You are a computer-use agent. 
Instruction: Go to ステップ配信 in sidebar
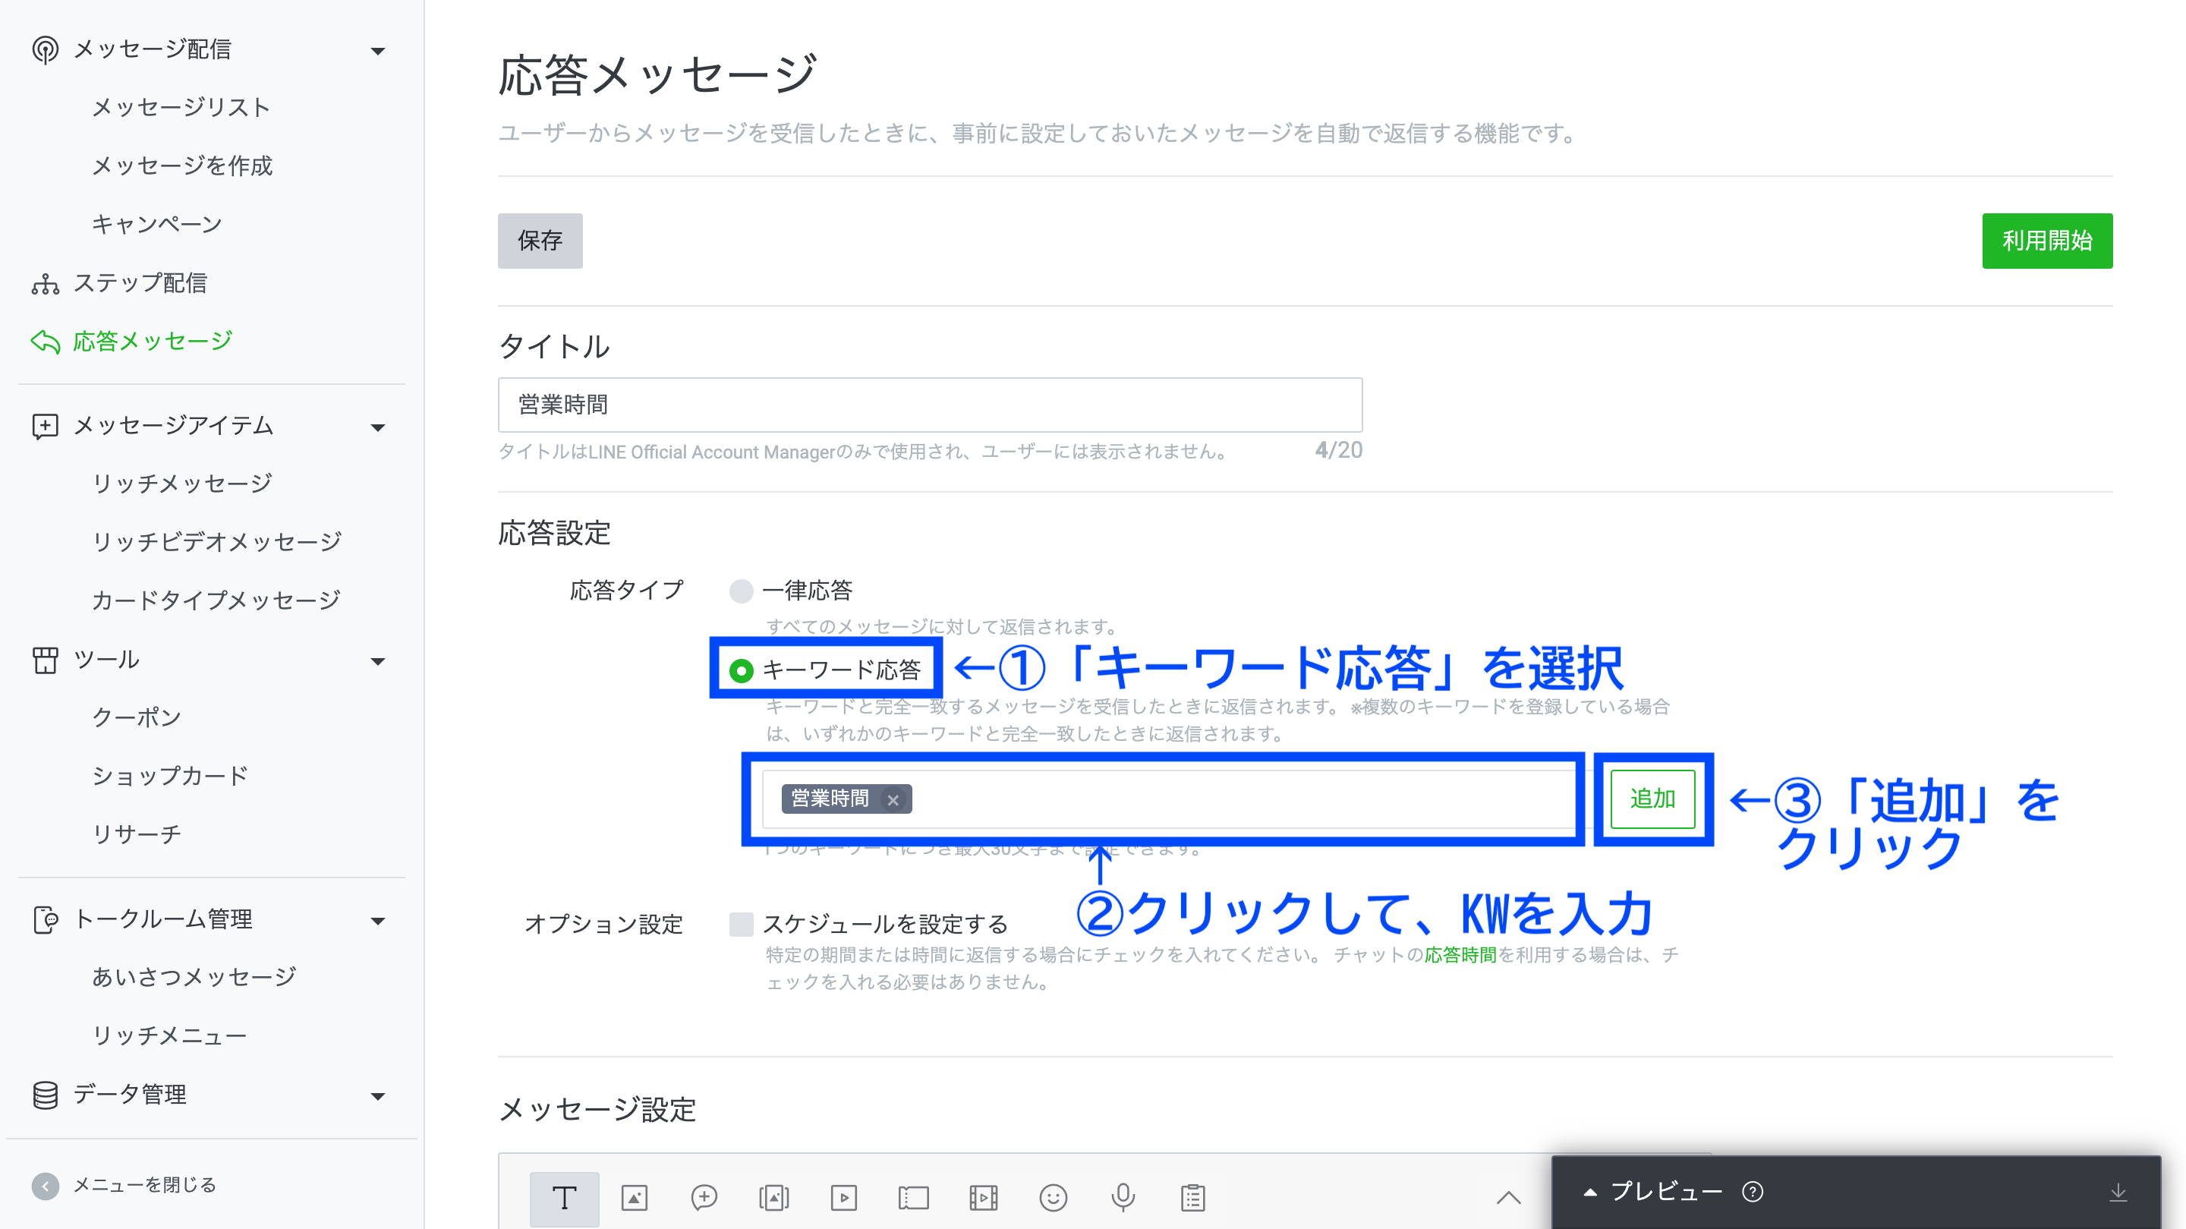pos(140,282)
